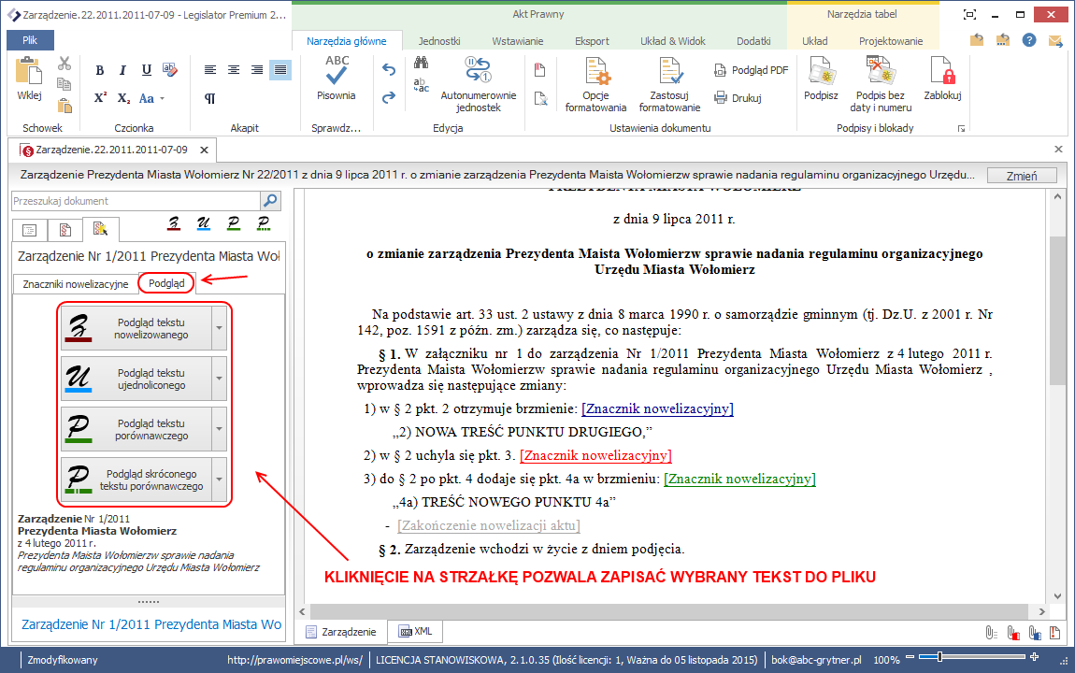Click the red Znacznik nowelizacyjny link

click(x=595, y=456)
